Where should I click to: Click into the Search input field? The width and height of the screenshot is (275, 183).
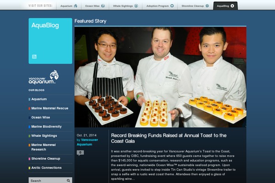(x=48, y=180)
